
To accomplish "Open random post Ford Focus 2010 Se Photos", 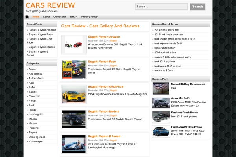I will pos(186,127).
